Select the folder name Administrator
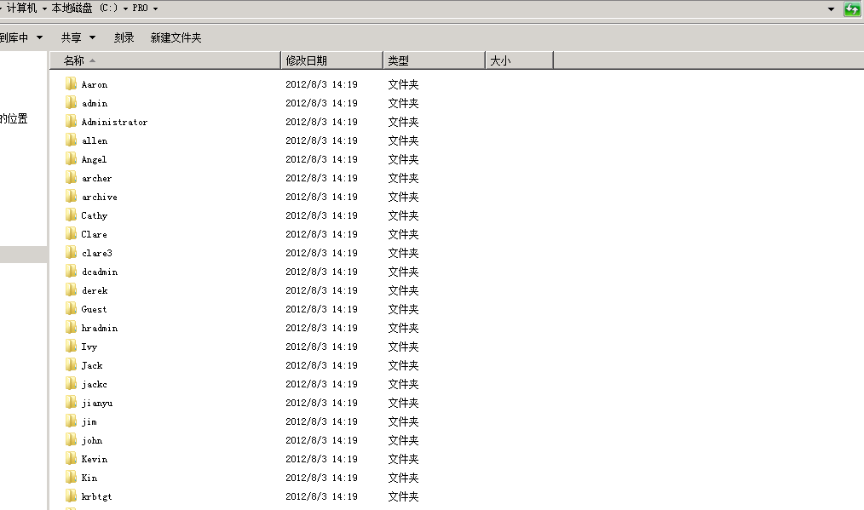The height and width of the screenshot is (510, 864). pos(114,122)
